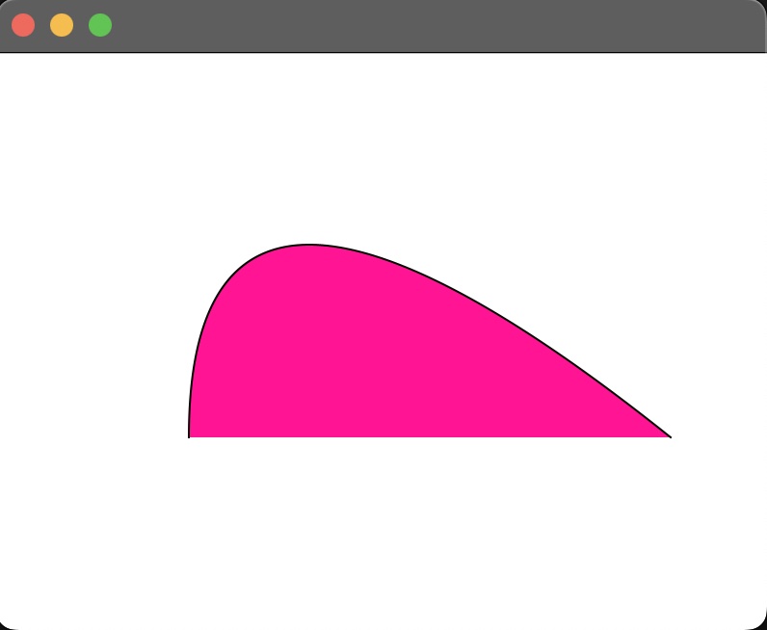
Task: Click the white canvas above the pink shape
Action: (385, 144)
